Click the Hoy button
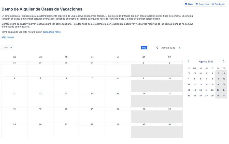 (x=144, y=48)
